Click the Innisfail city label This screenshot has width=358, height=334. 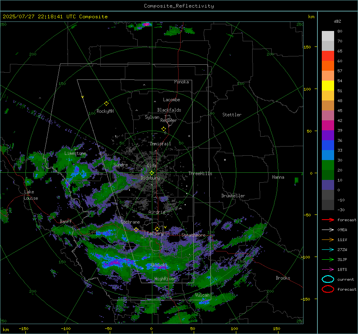(x=160, y=144)
